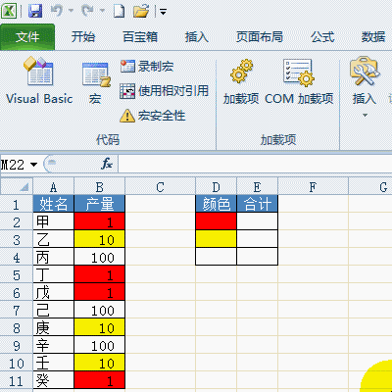Image resolution: width=392 pixels, height=392 pixels.
Task: Select cell with name 己
Action: click(x=54, y=311)
